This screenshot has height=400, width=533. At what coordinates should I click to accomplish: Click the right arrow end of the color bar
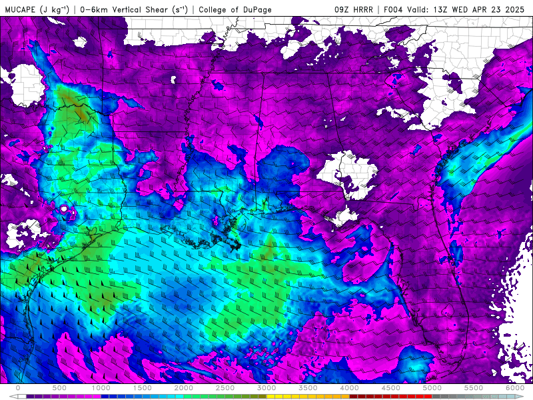coord(520,397)
